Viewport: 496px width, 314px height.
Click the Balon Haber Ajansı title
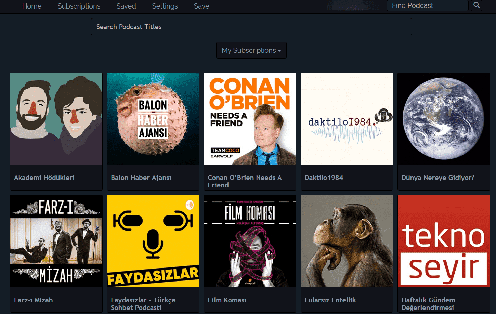141,178
